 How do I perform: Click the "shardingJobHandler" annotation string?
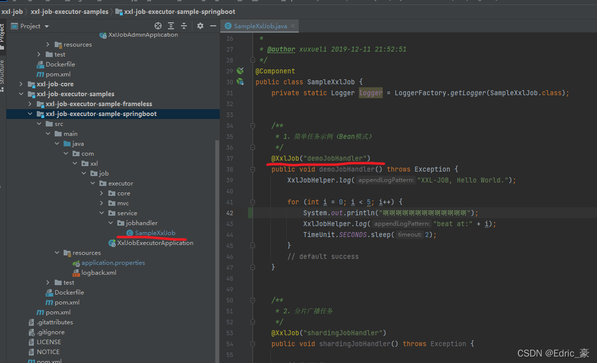343,333
